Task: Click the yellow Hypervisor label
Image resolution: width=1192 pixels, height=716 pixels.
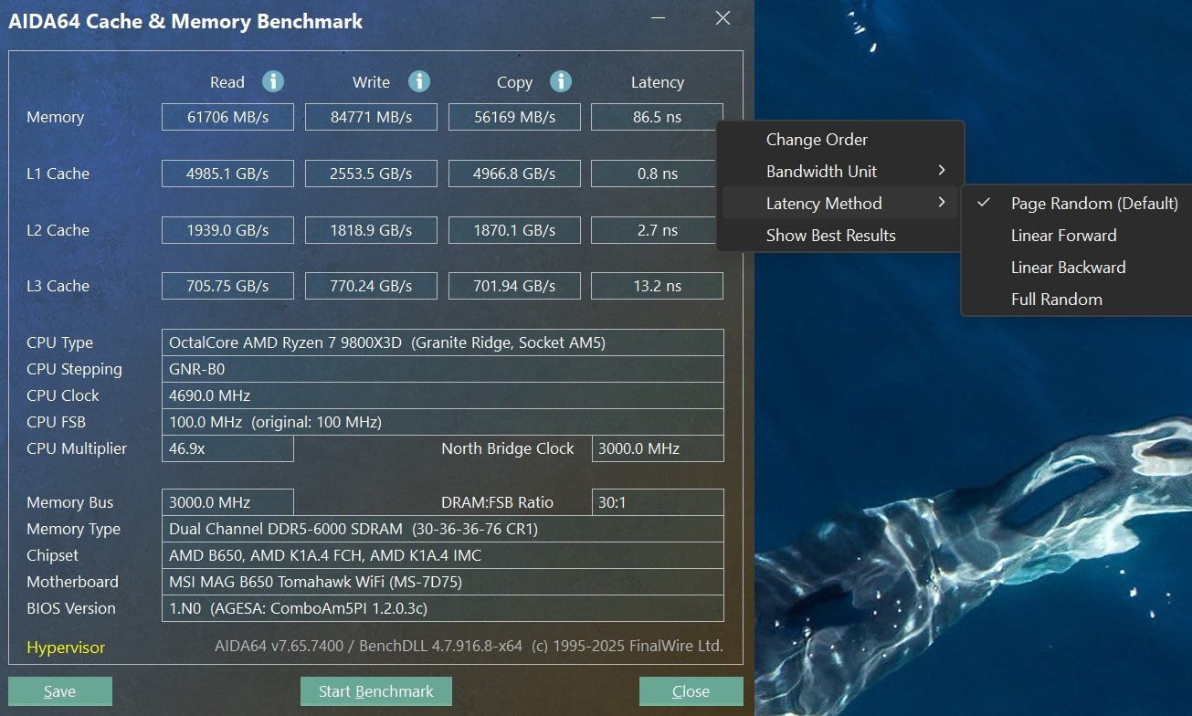Action: click(66, 648)
